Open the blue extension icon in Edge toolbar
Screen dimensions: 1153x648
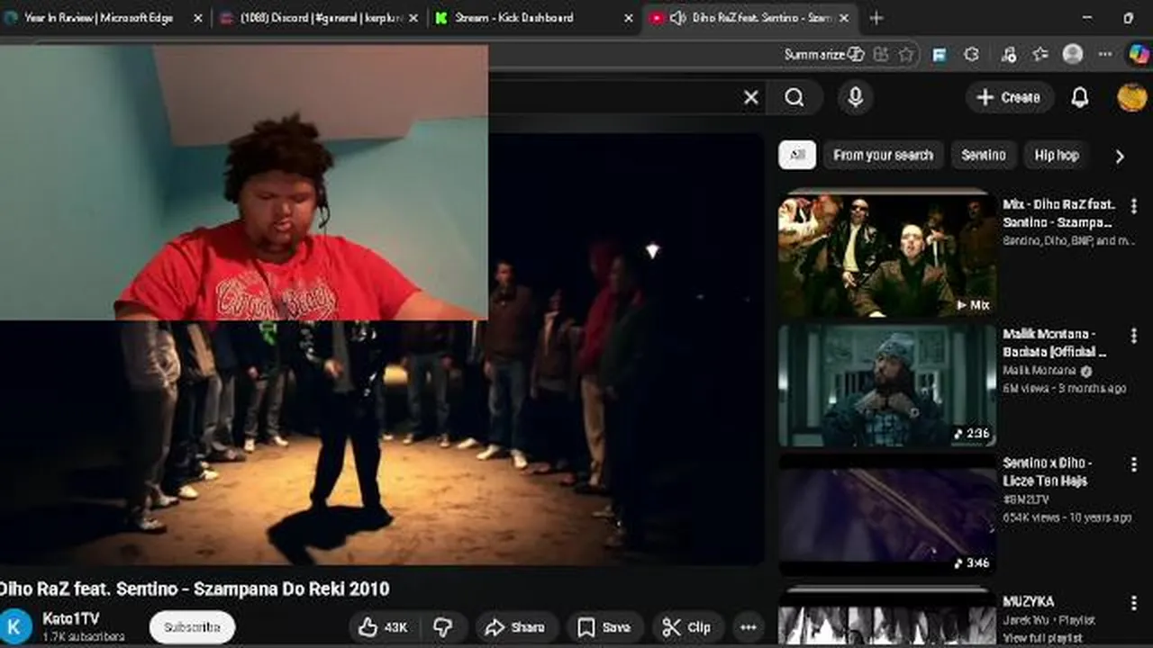pos(940,55)
